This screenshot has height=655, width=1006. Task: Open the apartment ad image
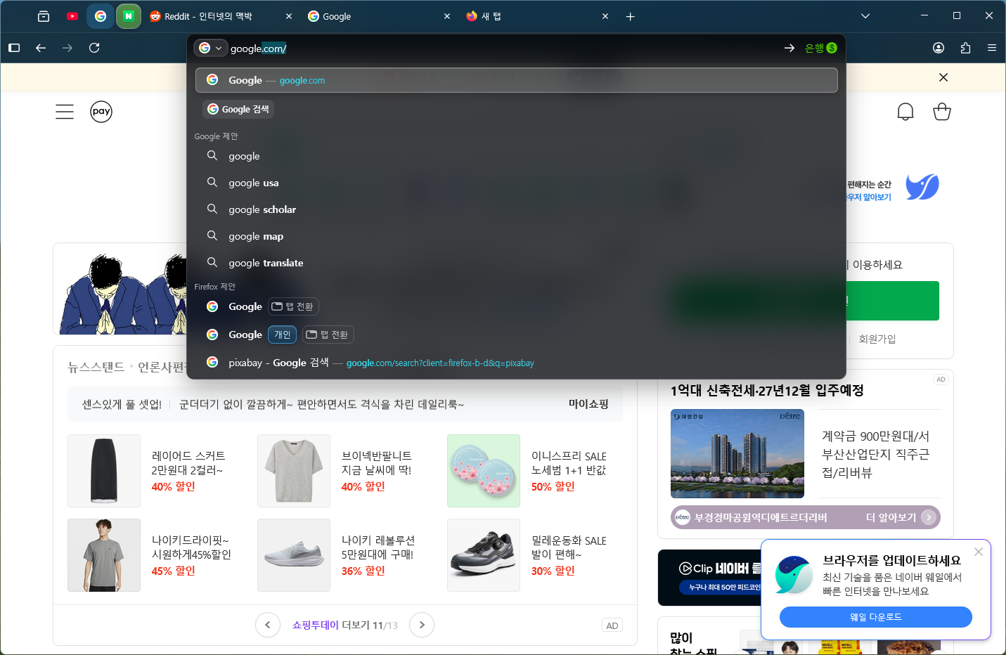[x=737, y=453]
